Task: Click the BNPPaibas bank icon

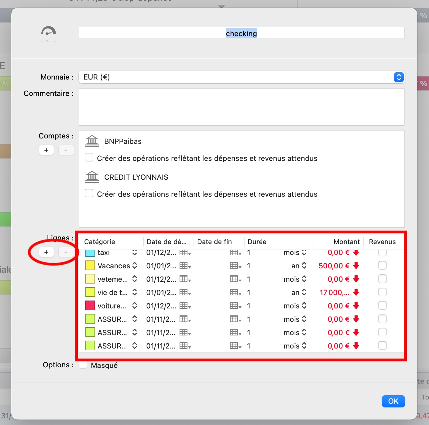Action: coord(92,141)
